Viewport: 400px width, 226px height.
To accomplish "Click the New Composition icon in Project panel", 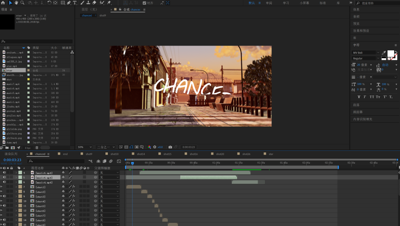I will 13,148.
